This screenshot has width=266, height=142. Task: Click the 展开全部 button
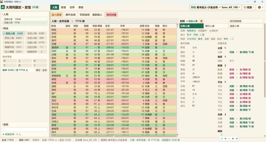point(71,15)
